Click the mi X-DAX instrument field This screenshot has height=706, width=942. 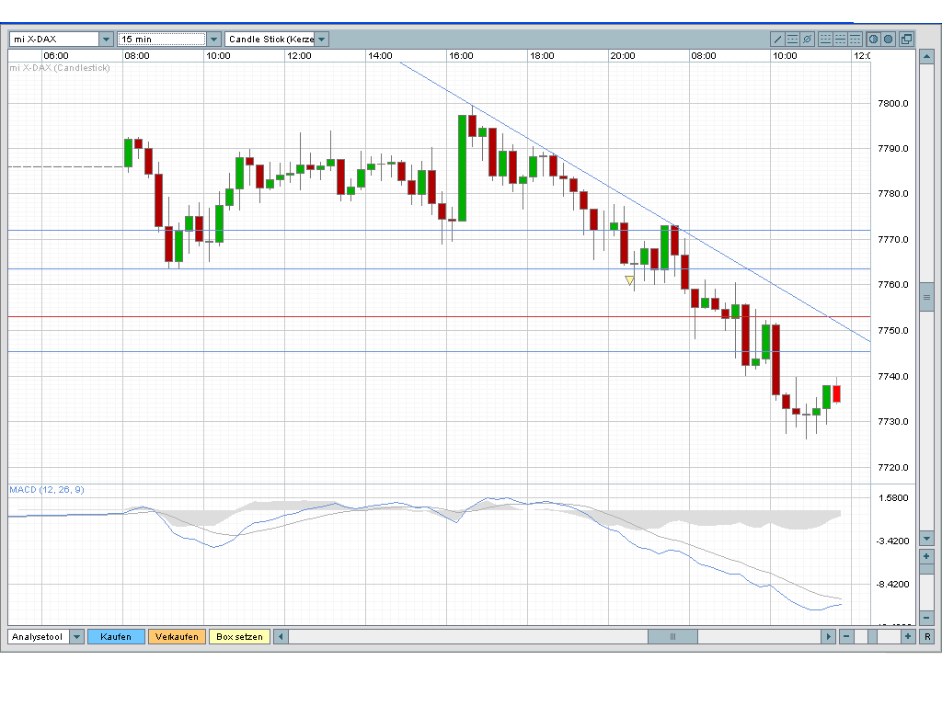click(54, 39)
